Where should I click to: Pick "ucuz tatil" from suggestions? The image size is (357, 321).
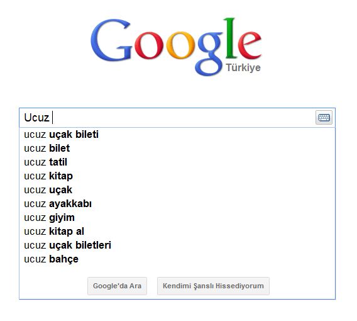[177, 162]
